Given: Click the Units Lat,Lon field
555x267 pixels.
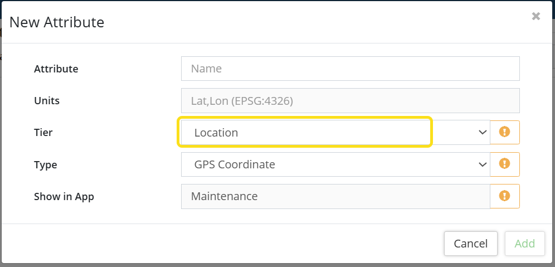Looking at the screenshot, I should point(350,101).
